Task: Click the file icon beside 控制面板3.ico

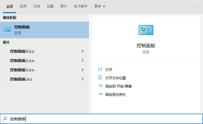Action: coord(5,70)
